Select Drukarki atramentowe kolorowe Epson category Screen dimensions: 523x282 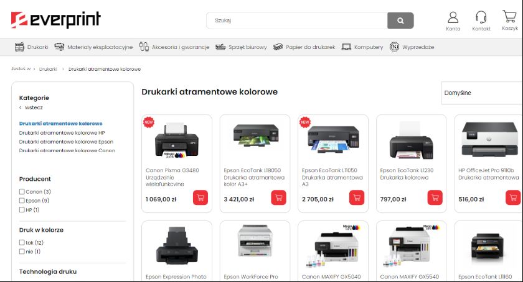pos(66,142)
